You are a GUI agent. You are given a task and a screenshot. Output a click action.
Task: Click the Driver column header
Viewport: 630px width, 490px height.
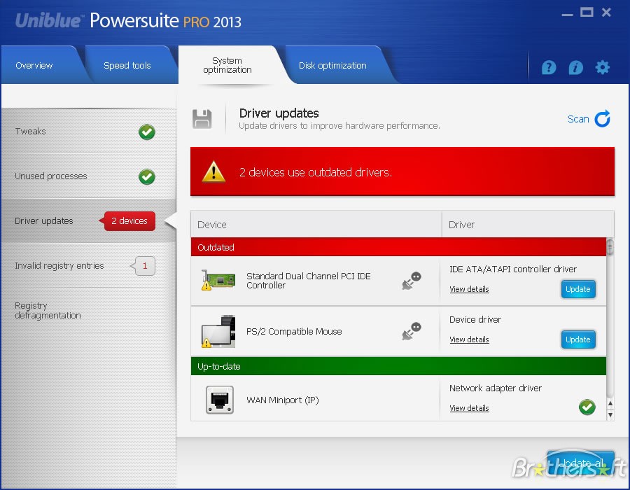(x=528, y=224)
